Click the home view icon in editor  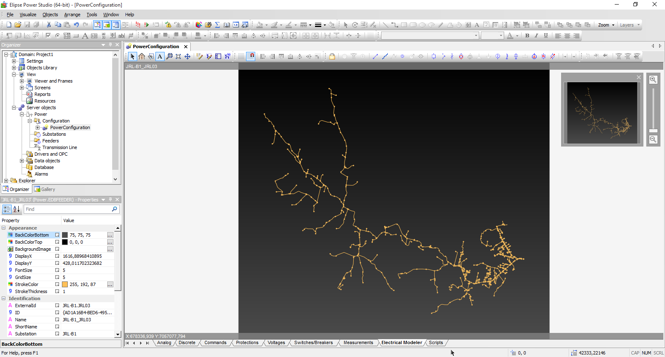pyautogui.click(x=142, y=56)
